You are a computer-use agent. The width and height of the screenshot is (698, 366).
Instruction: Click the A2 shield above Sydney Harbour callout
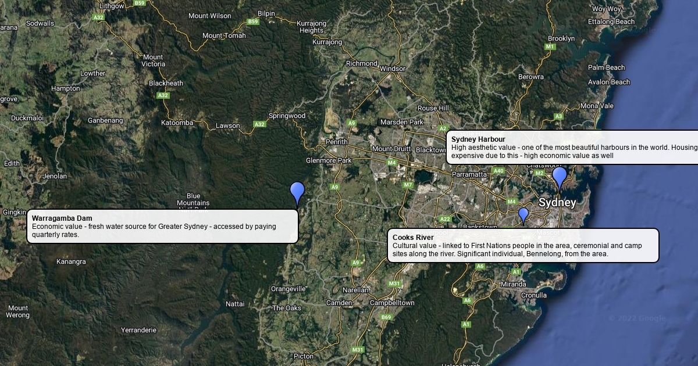click(443, 128)
